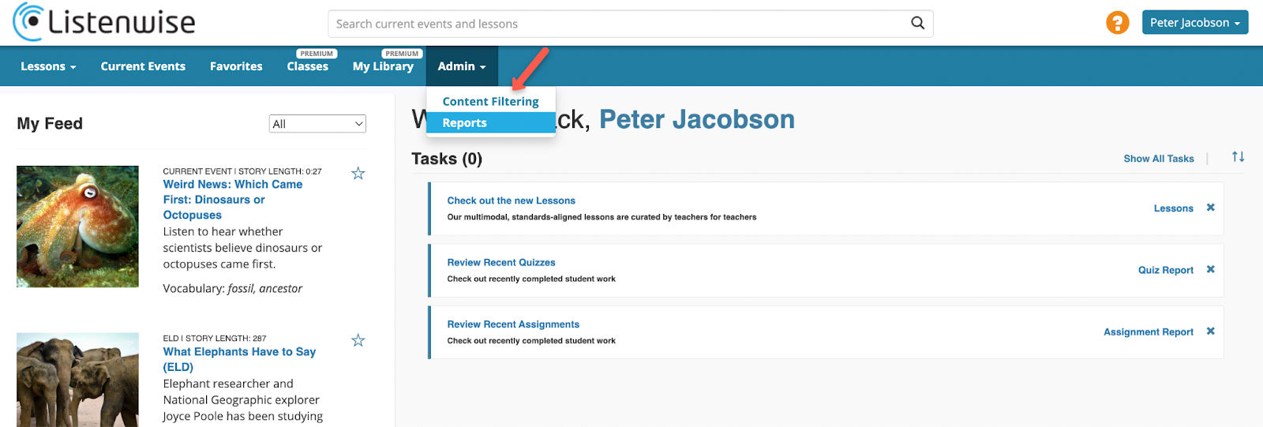The height and width of the screenshot is (427, 1263).
Task: Open the Classes premium tab
Action: (307, 66)
